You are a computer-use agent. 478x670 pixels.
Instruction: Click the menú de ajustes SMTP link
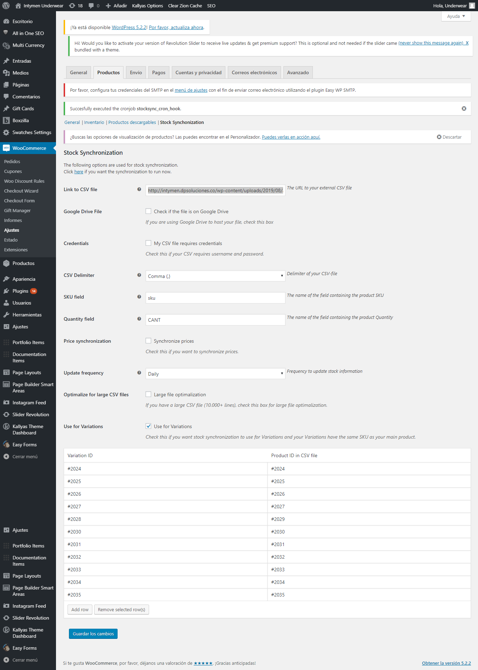coord(191,90)
